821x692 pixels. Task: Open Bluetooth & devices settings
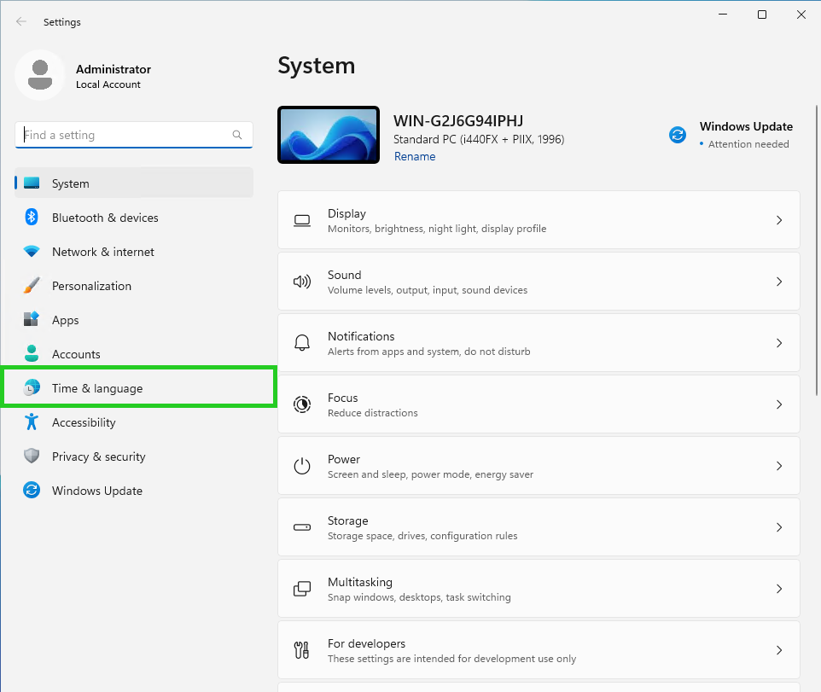[105, 218]
